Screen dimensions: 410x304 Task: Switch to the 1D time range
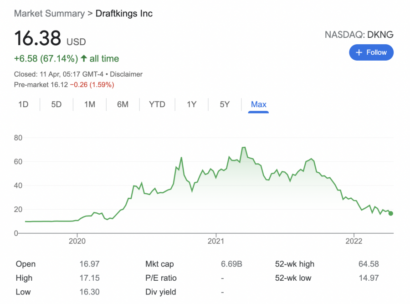(23, 104)
